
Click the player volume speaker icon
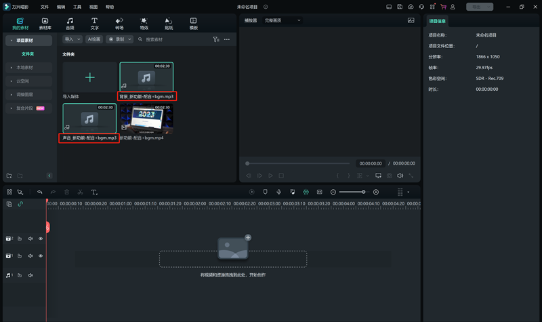[x=400, y=176]
